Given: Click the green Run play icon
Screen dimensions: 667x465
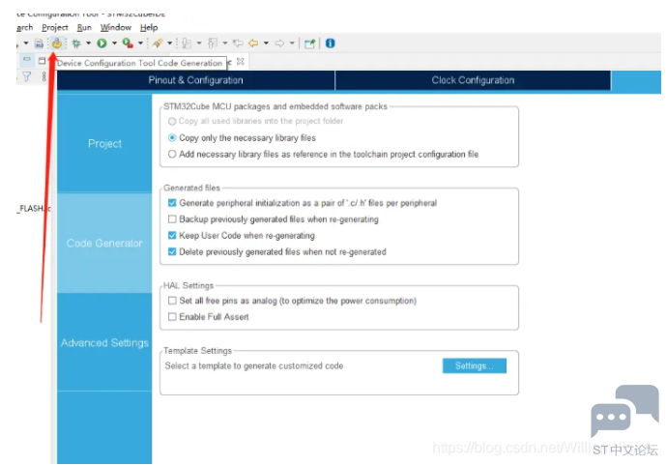Looking at the screenshot, I should (x=101, y=43).
